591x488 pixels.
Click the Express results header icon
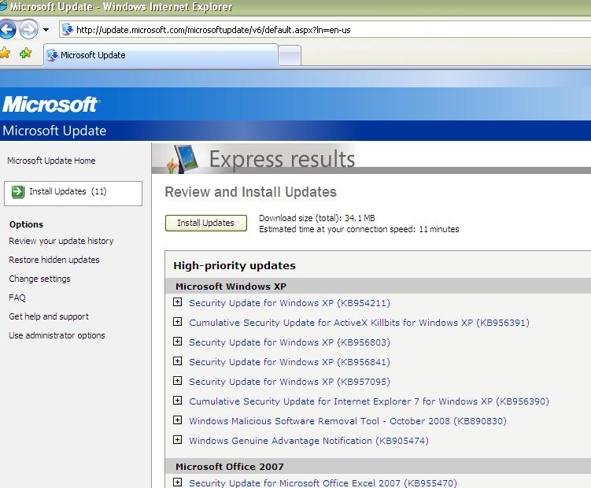(x=183, y=159)
